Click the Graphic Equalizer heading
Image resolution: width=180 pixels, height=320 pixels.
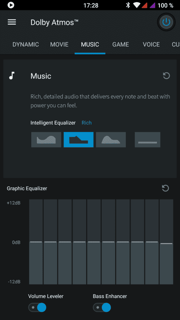click(27, 188)
